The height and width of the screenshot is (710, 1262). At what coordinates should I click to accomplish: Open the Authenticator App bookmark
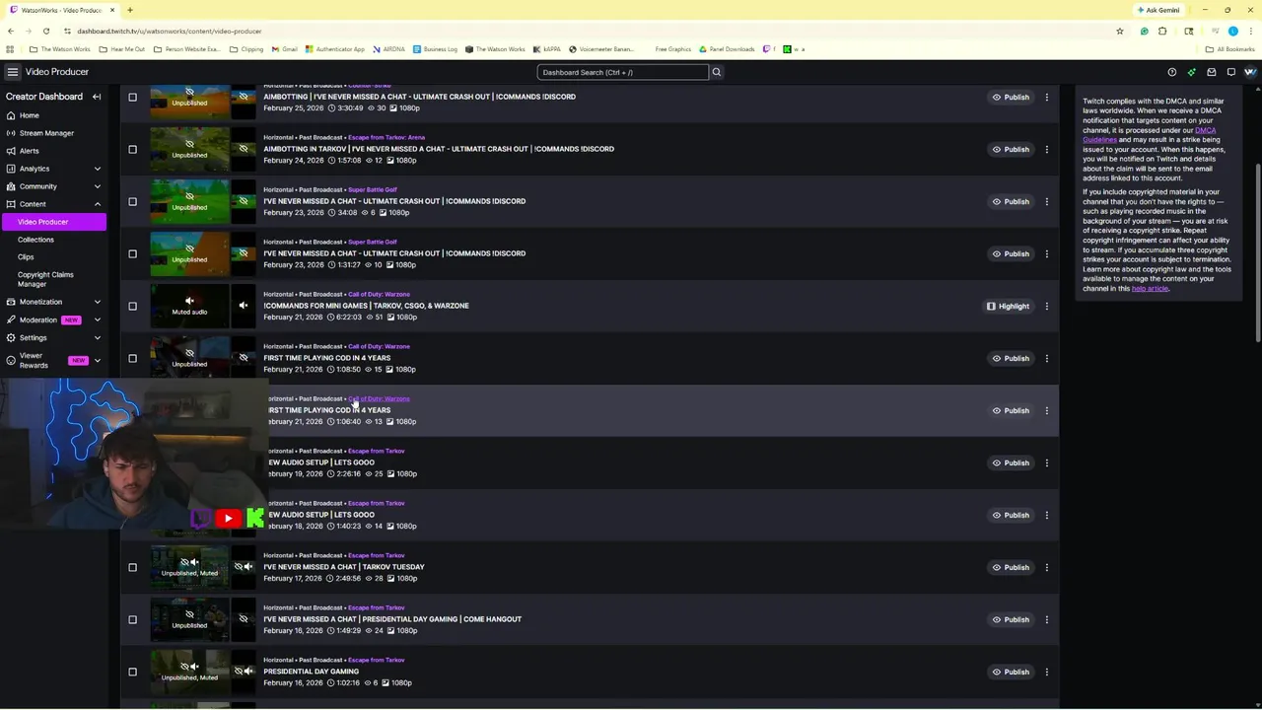(335, 49)
